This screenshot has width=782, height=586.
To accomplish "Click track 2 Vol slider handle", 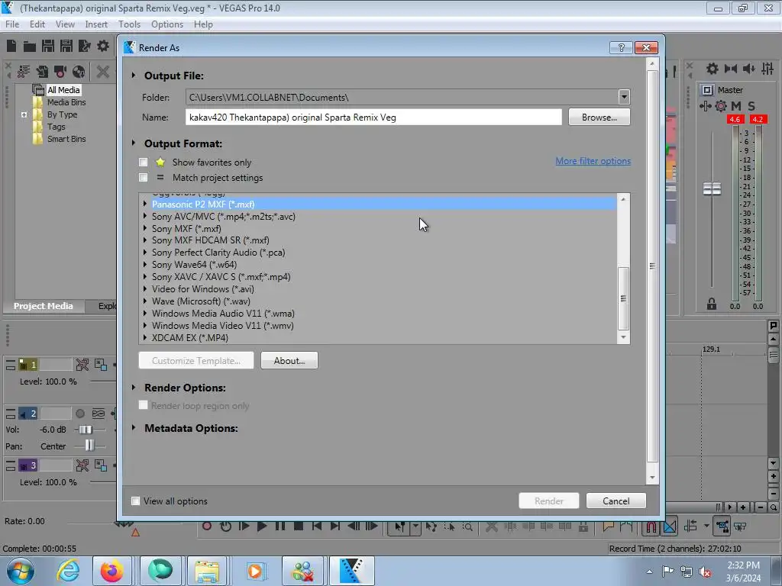I will click(86, 430).
